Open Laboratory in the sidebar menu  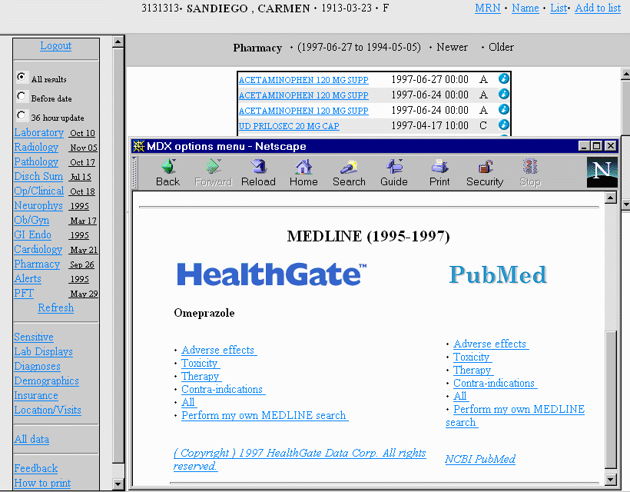tap(38, 133)
